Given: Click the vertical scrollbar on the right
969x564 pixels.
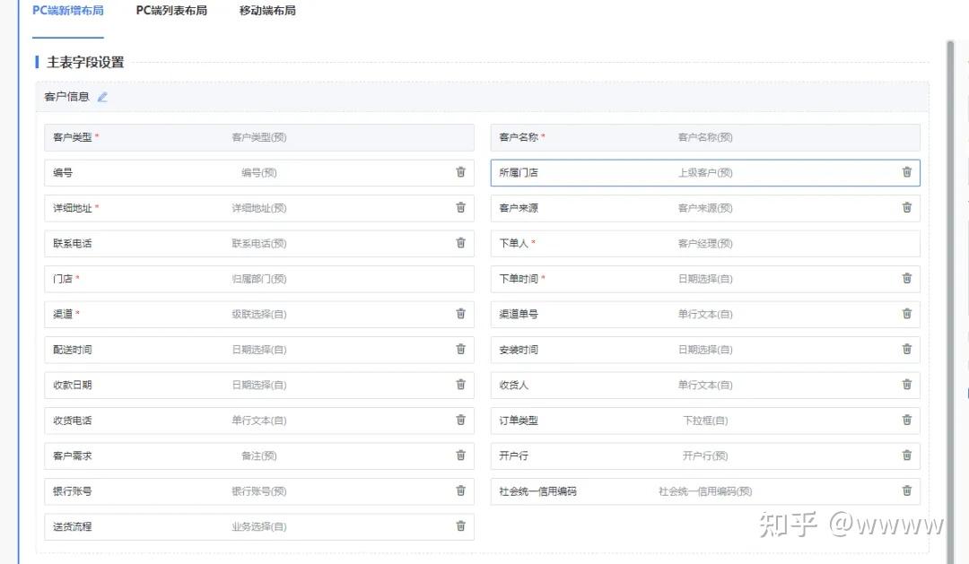Looking at the screenshot, I should tap(950, 302).
